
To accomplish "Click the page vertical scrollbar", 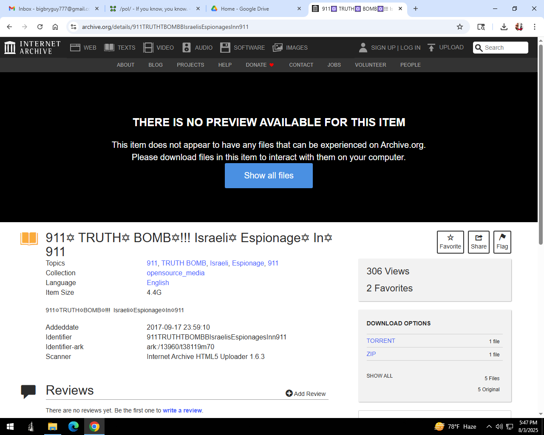I will (x=541, y=144).
